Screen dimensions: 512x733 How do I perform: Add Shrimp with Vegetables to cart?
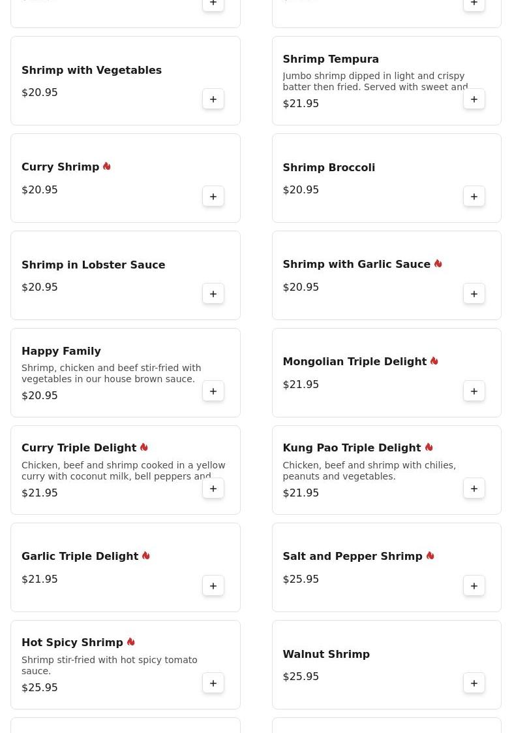click(x=213, y=99)
